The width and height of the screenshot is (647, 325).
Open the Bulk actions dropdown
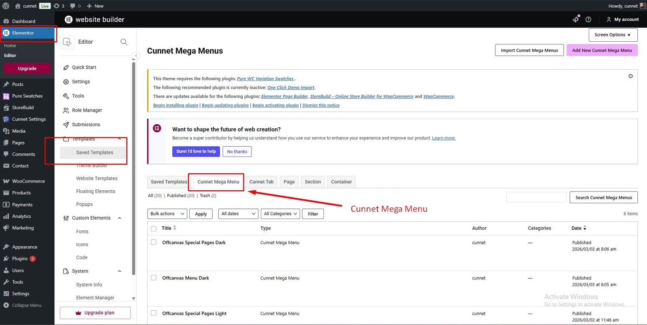pyautogui.click(x=167, y=214)
